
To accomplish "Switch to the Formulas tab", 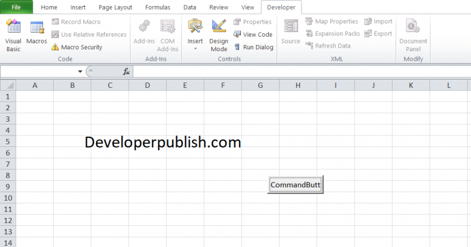I will pyautogui.click(x=158, y=7).
